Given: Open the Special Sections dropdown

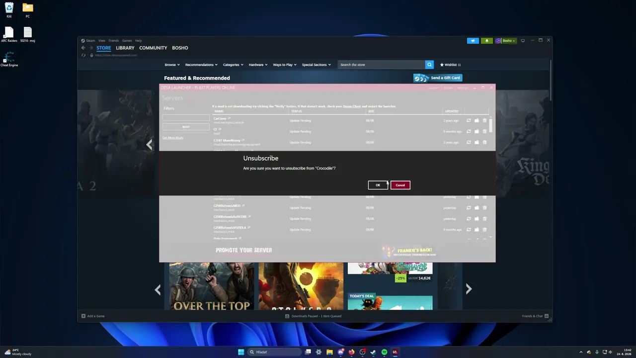Looking at the screenshot, I should [316, 65].
